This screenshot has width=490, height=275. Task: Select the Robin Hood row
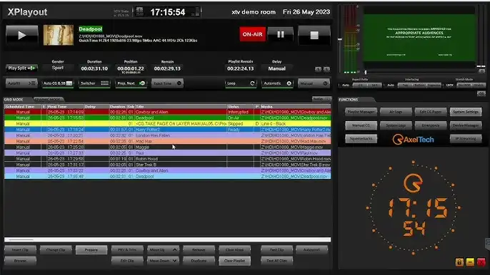[167, 159]
